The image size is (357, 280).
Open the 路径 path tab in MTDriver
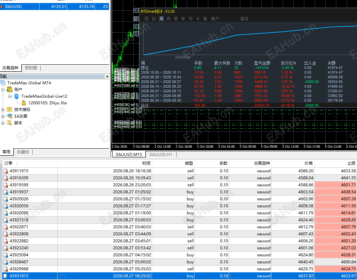click(x=244, y=19)
